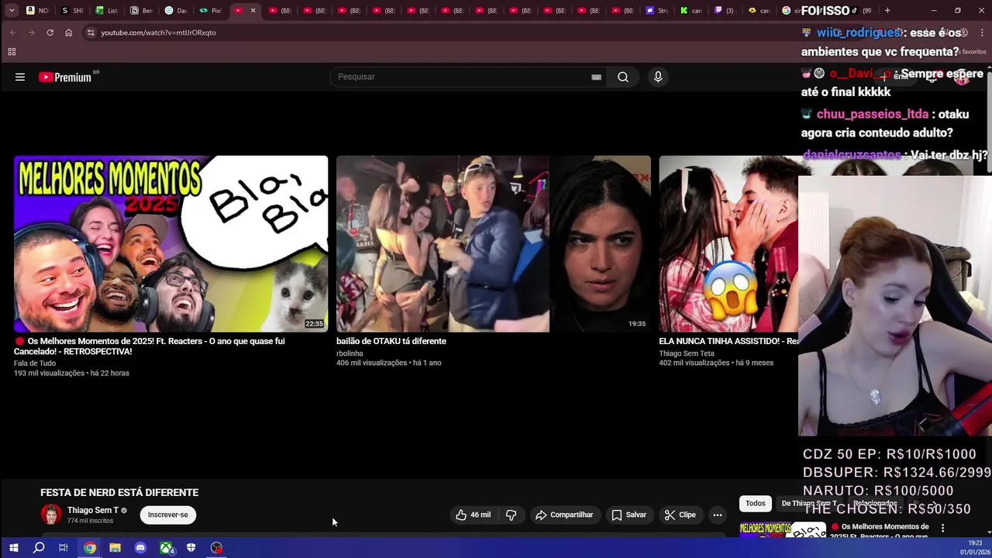Switch to the 'NO' Amazon tab
The image size is (992, 558).
click(x=37, y=11)
